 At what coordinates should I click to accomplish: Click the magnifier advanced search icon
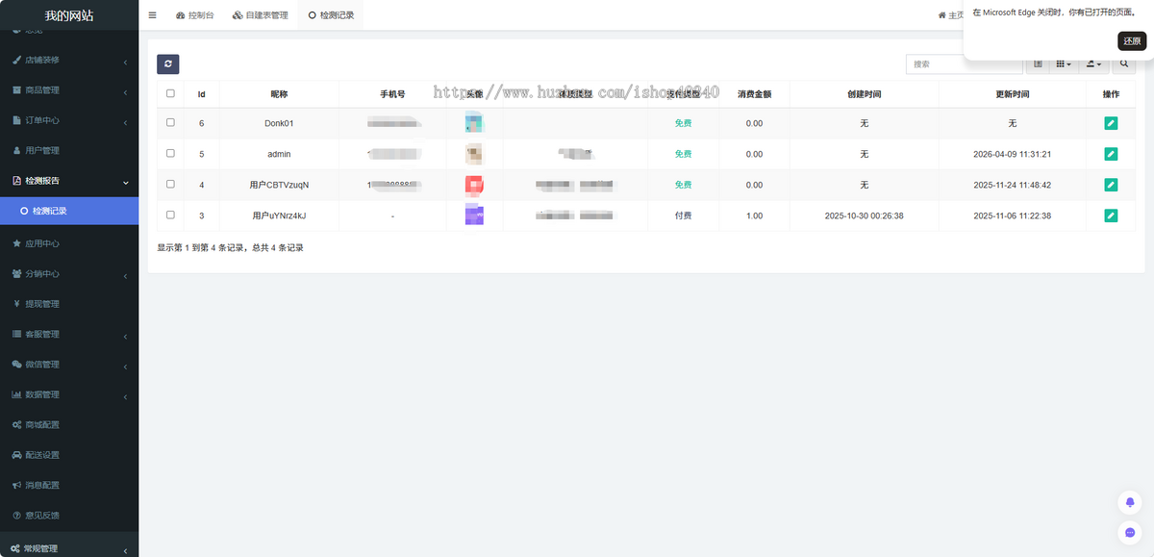[1125, 63]
